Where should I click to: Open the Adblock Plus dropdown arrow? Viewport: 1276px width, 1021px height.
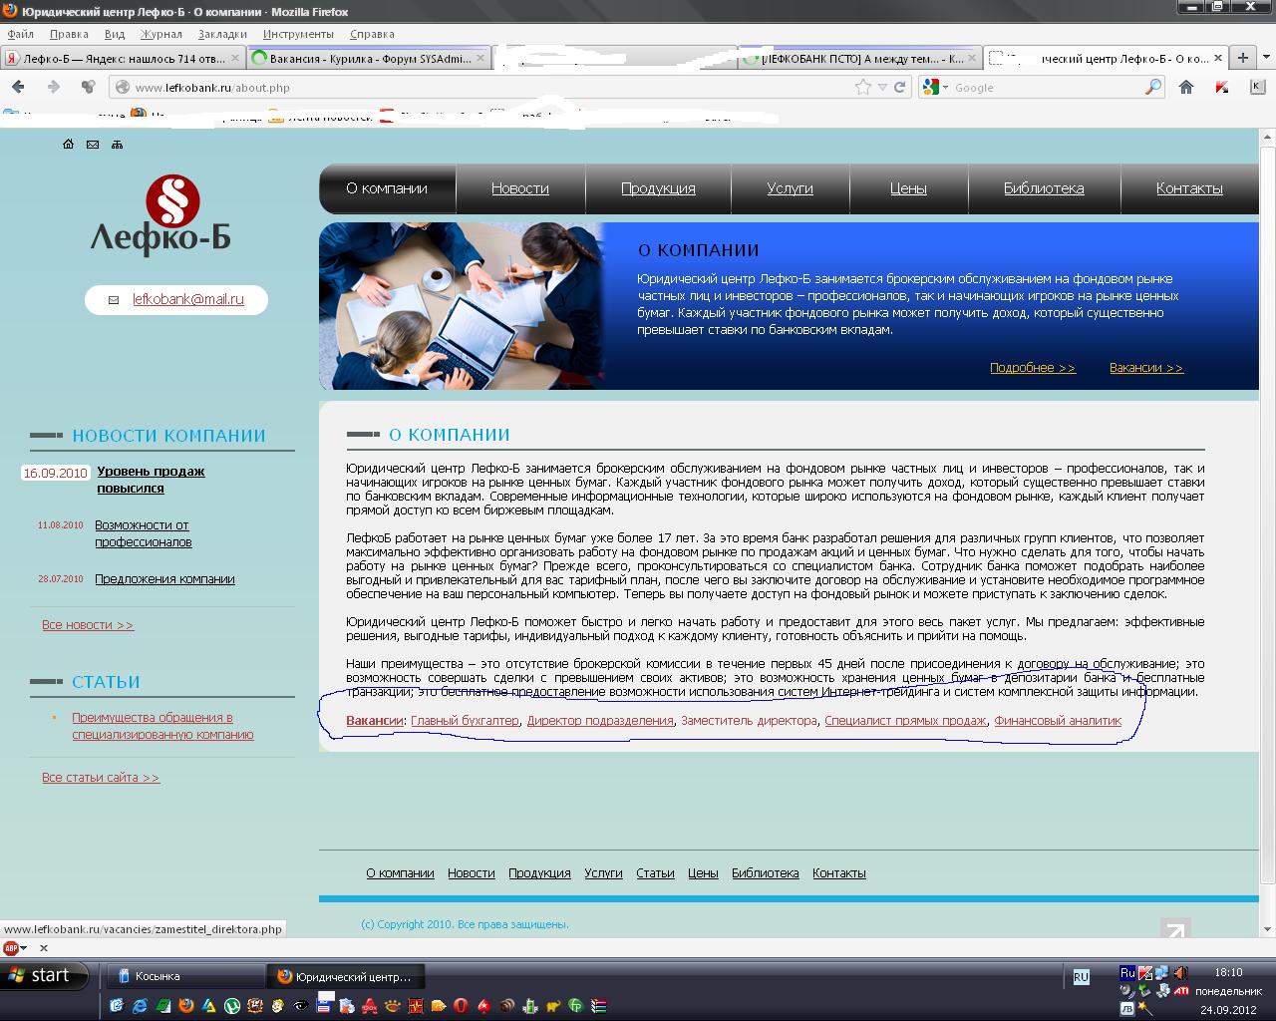point(24,948)
